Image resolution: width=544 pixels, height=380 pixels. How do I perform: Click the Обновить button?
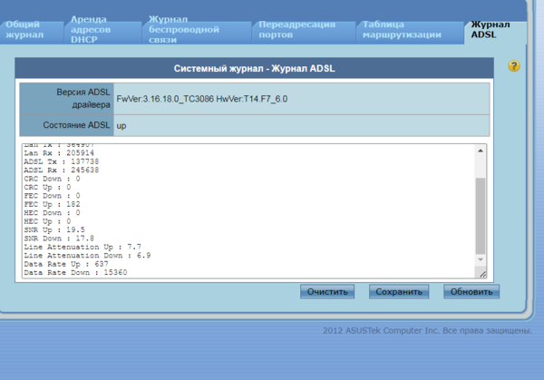tap(471, 291)
